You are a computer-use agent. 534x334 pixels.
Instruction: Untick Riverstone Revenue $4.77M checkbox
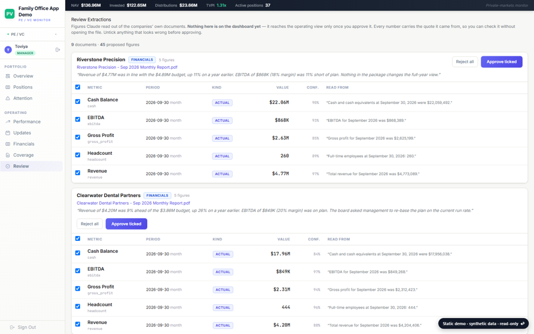pos(78,173)
